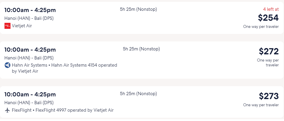Click Hahn Air flight's 5h 25m (Nonstop) duration
284x121 pixels.
tap(142, 49)
